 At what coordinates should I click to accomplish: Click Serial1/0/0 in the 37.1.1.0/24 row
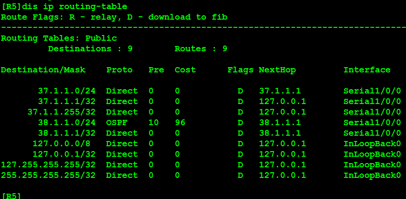click(x=372, y=91)
